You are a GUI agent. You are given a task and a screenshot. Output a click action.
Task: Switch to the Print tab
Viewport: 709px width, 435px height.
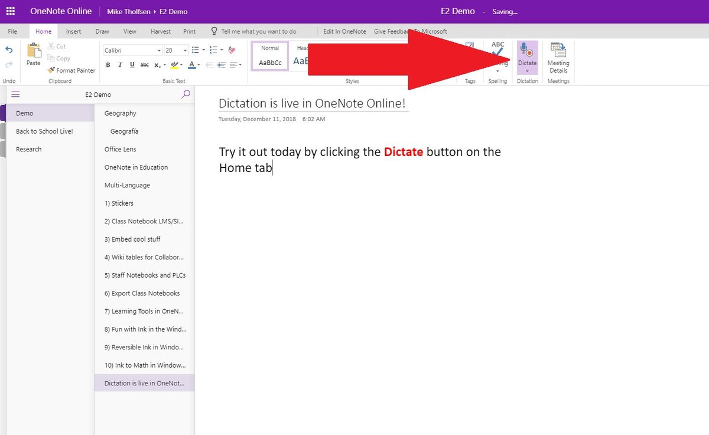coord(189,31)
